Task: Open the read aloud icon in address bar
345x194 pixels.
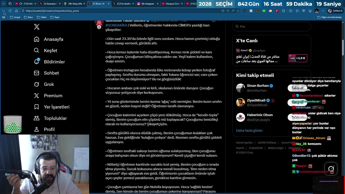Action: click(x=233, y=11)
